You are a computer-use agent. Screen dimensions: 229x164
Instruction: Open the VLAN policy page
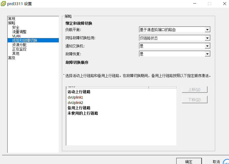(x=16, y=36)
